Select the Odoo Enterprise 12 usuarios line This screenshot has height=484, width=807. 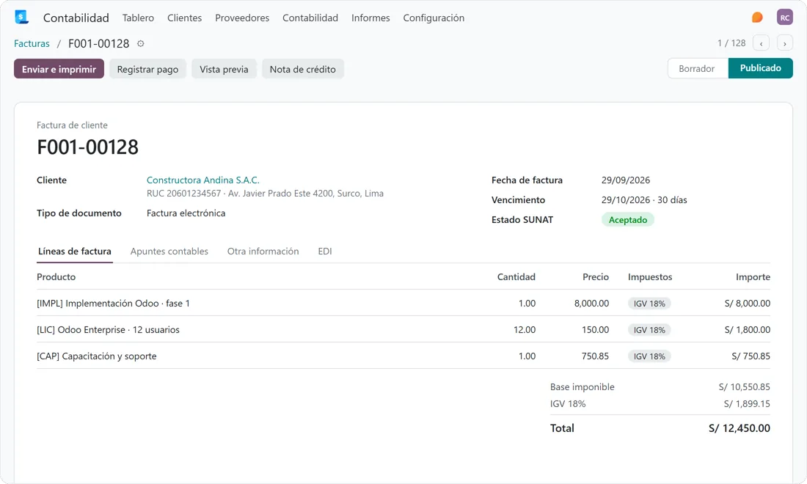[403, 329]
